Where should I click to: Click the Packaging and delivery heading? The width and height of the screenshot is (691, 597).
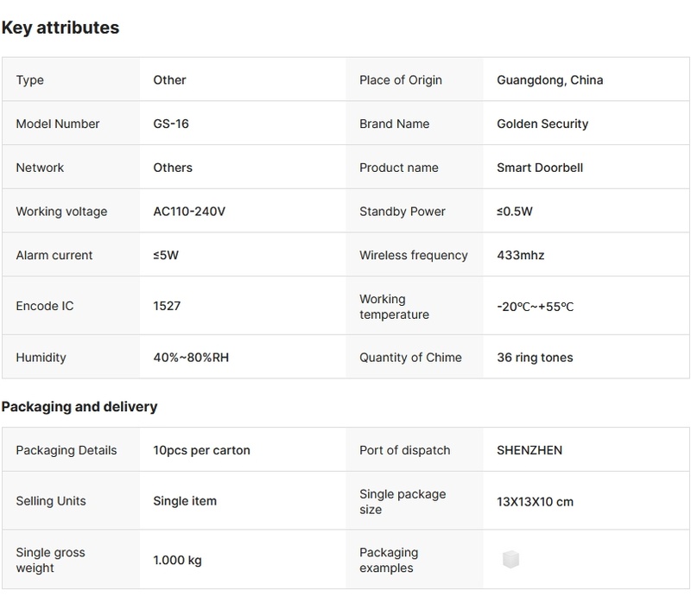(x=79, y=406)
